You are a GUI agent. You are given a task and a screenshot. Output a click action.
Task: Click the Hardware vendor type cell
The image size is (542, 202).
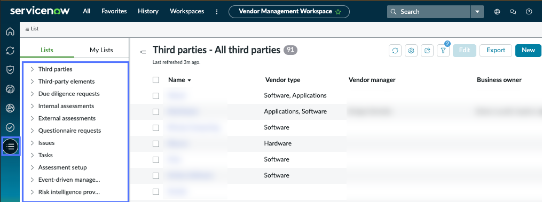278,143
